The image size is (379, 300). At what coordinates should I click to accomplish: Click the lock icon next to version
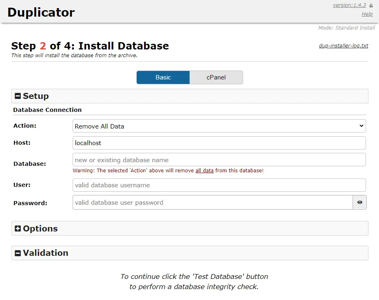(371, 5)
